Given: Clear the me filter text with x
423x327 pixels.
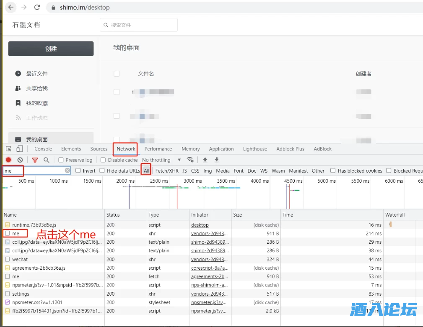Looking at the screenshot, I should pos(67,171).
